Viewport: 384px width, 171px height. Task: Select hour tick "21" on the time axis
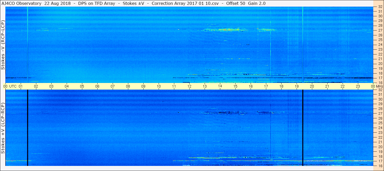(x=327, y=86)
